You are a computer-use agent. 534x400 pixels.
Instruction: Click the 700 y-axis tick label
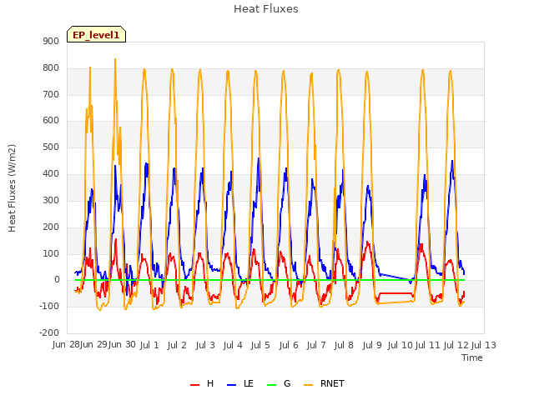pos(51,94)
